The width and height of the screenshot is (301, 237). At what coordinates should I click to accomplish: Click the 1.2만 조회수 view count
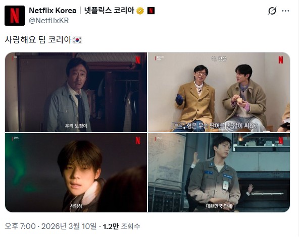tap(122, 226)
